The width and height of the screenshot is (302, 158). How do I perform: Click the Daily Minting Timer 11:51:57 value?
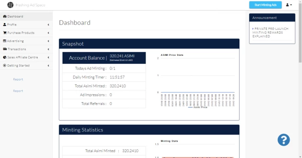click(117, 77)
